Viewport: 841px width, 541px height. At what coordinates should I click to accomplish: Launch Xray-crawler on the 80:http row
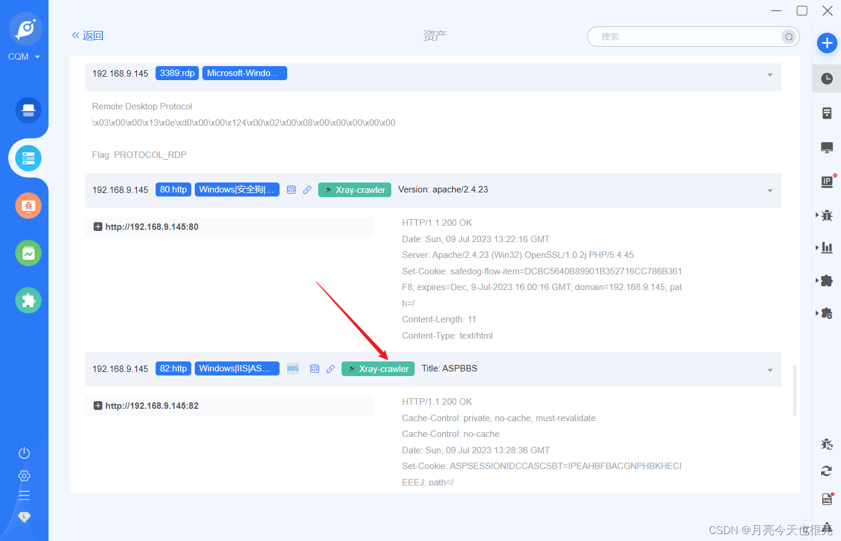click(354, 190)
